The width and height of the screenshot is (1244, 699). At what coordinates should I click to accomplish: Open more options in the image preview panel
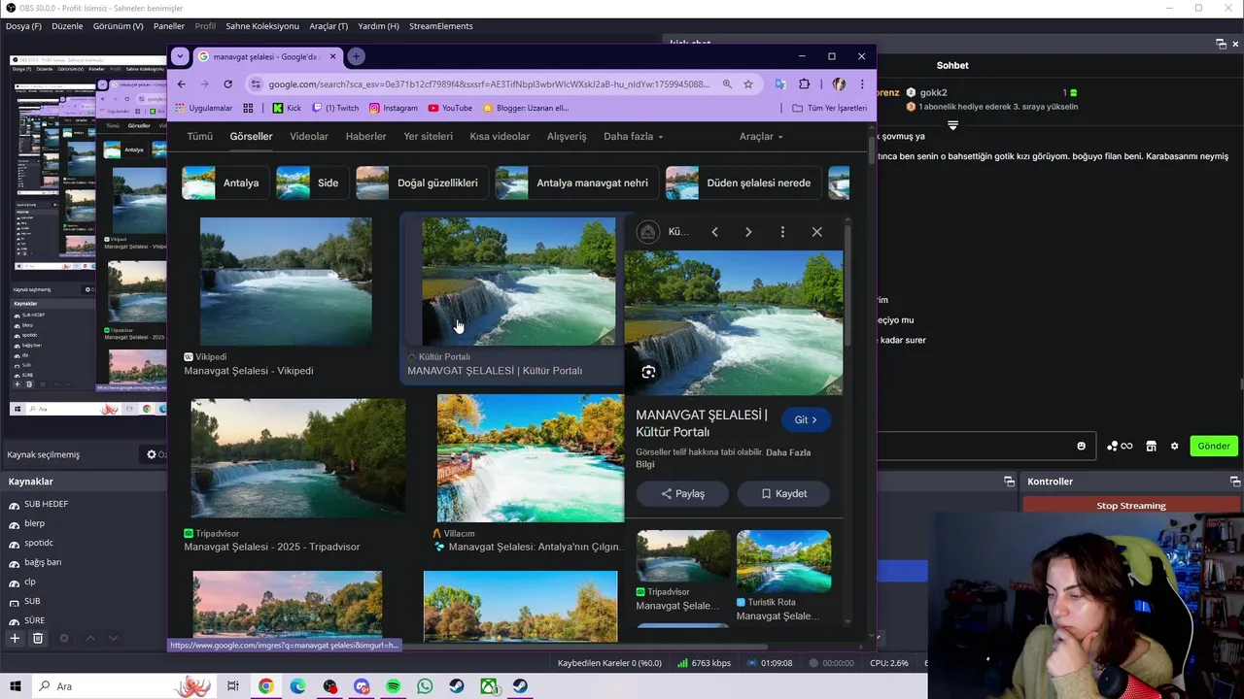(x=782, y=232)
